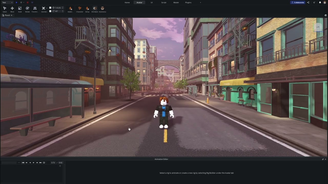Click the studs increment stepper arrows
The image size is (328, 184).
[x=63, y=8]
